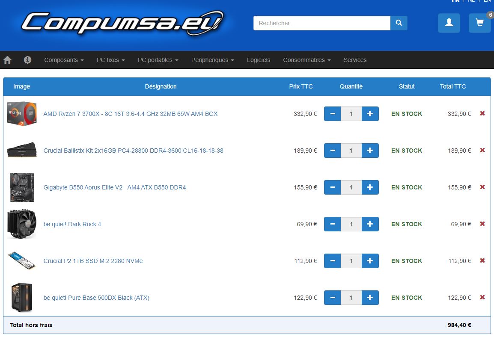
Task: Decrease quantity of Crucial P2 SSD
Action: click(332, 261)
